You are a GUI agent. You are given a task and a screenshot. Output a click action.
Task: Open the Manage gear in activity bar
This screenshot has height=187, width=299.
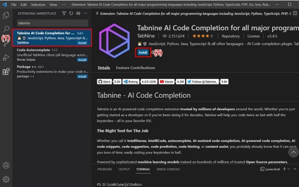(x=6, y=180)
